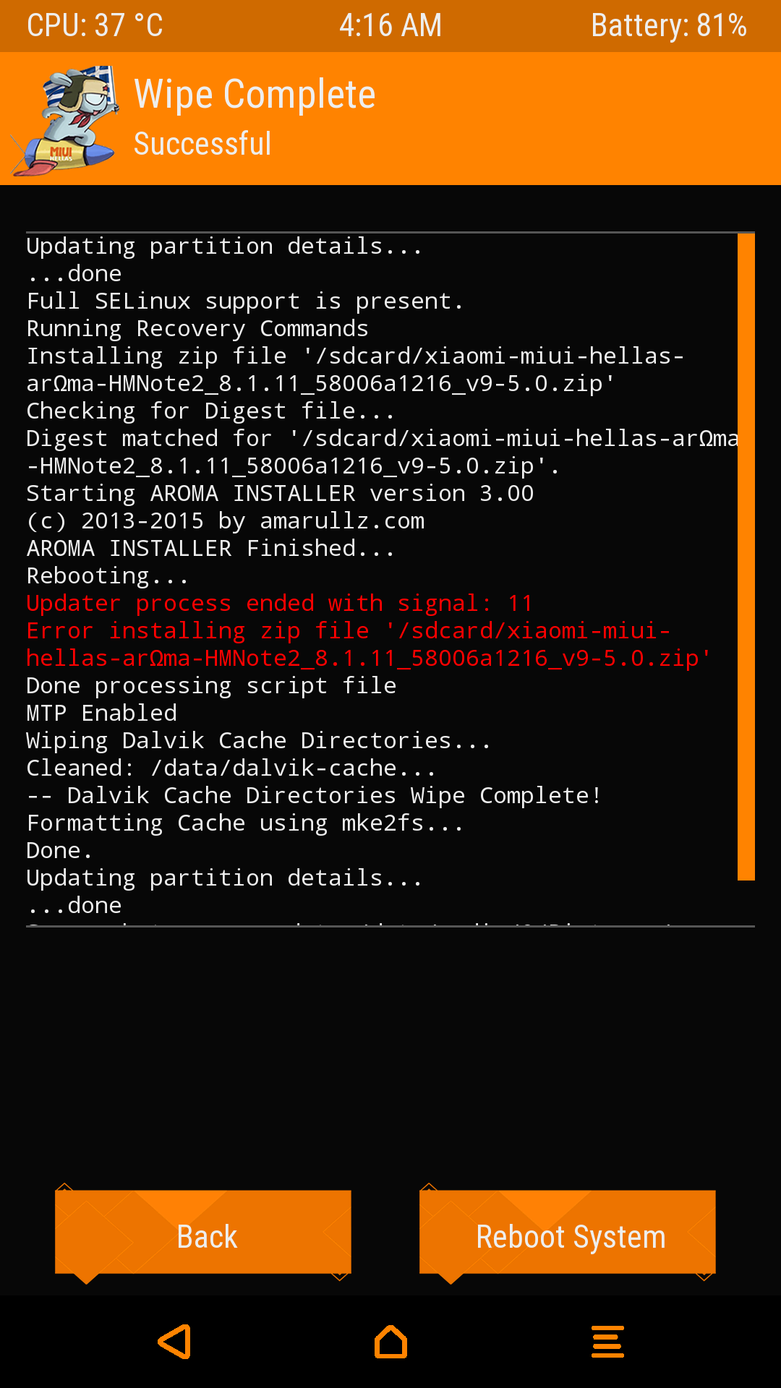This screenshot has width=781, height=1388.
Task: Tap the Battery percentage indicator
Action: pos(668,26)
